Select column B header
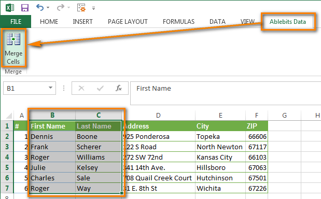The width and height of the screenshot is (321, 199). tap(52, 116)
